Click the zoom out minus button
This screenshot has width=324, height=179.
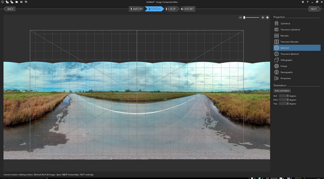[x=241, y=17]
